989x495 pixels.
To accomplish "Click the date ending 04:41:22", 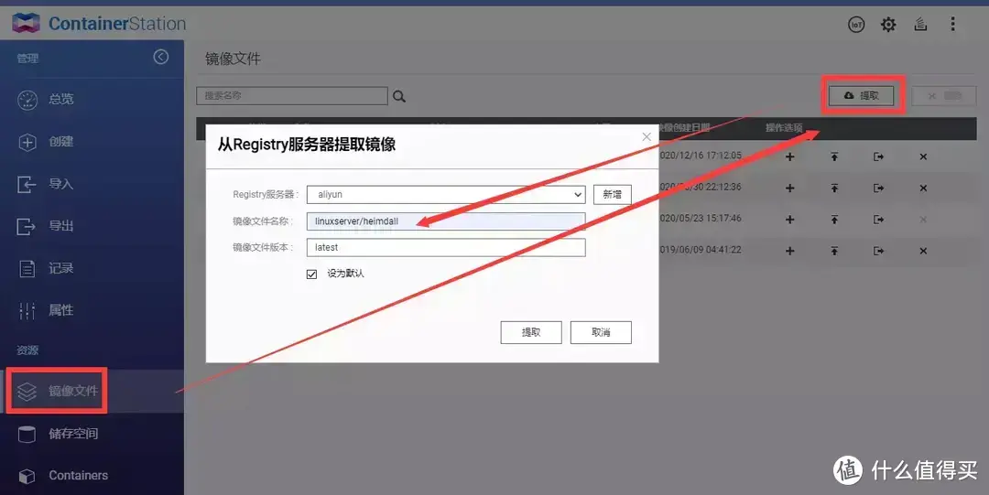I will [x=701, y=250].
